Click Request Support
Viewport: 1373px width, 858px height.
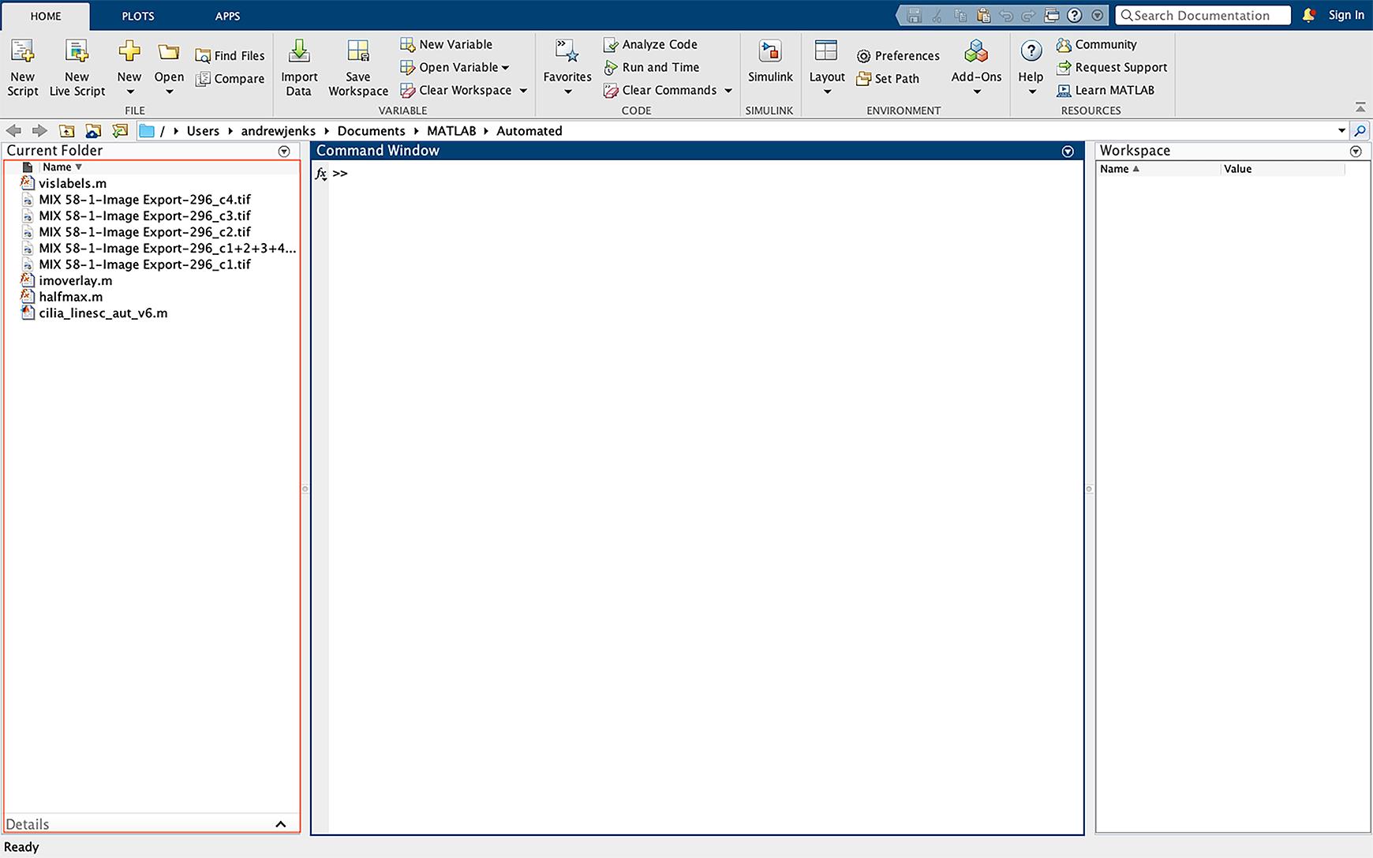click(1112, 67)
